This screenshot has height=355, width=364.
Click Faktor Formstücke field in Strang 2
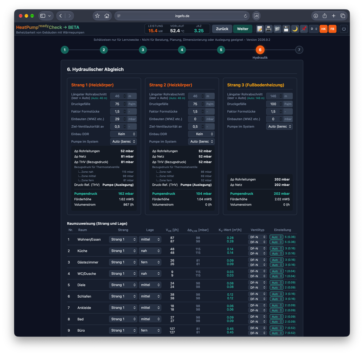(x=197, y=112)
